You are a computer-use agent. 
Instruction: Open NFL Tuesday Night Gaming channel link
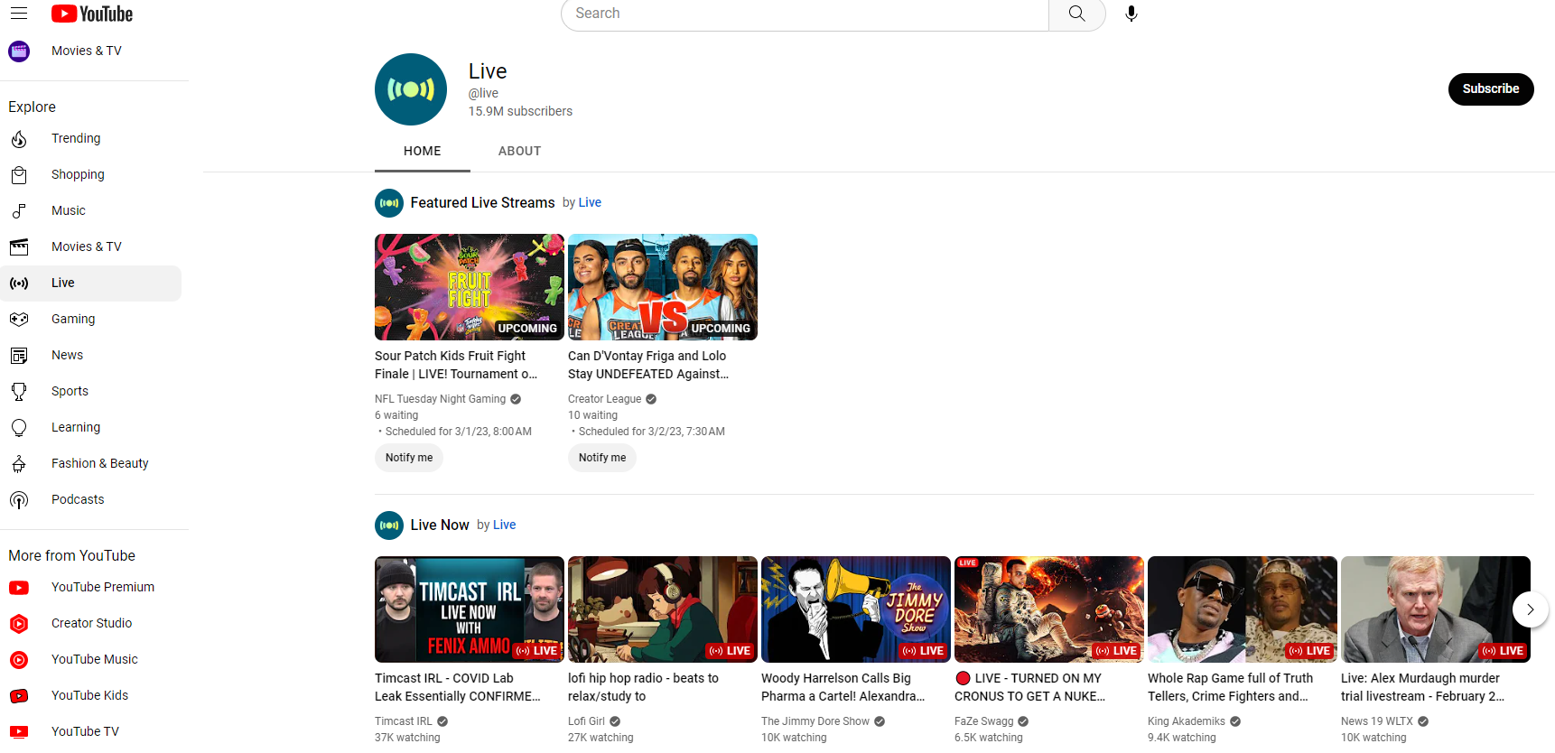tap(440, 399)
